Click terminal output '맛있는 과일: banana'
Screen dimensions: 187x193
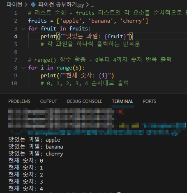point(36,146)
